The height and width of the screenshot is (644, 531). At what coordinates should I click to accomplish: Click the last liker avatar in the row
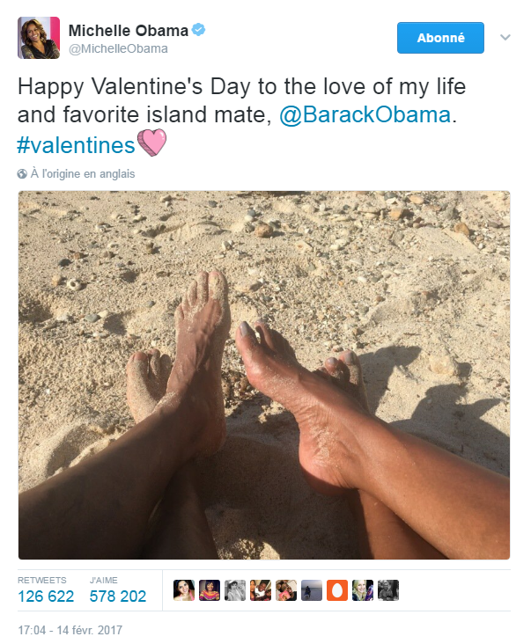pyautogui.click(x=388, y=590)
